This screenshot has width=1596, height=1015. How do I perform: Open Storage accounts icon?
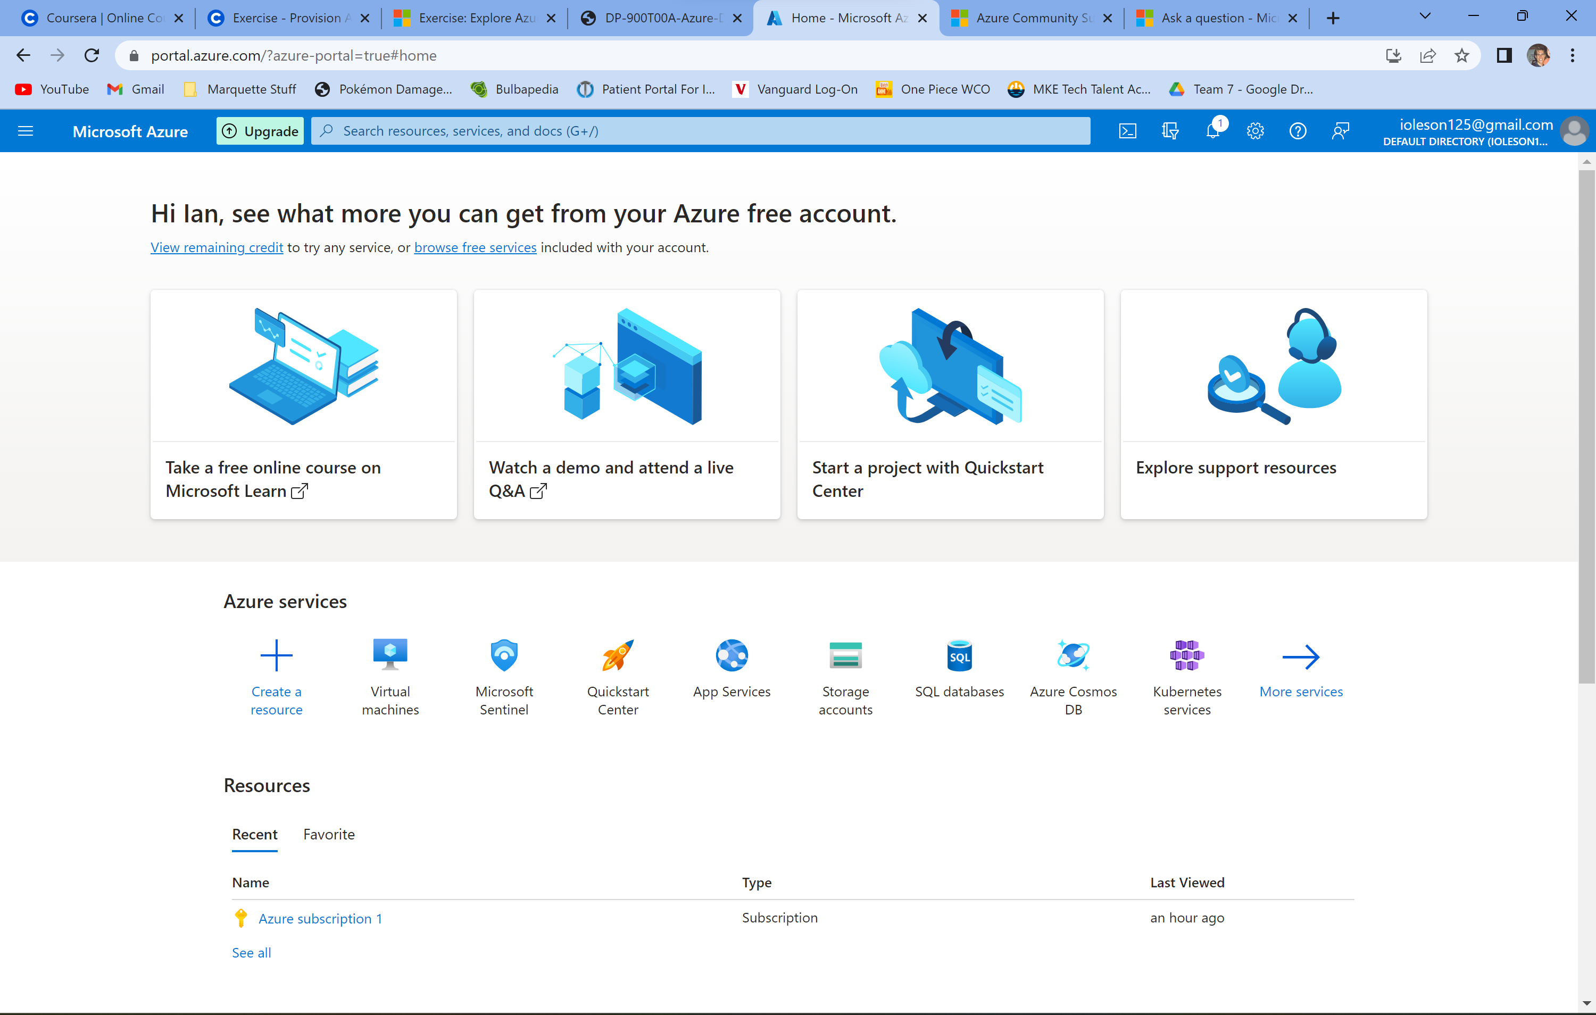tap(846, 655)
